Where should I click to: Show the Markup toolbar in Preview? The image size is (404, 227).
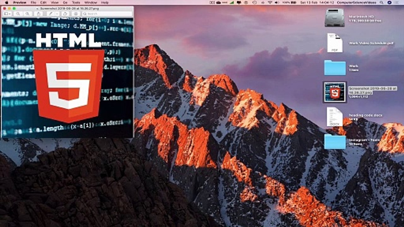(75, 14)
